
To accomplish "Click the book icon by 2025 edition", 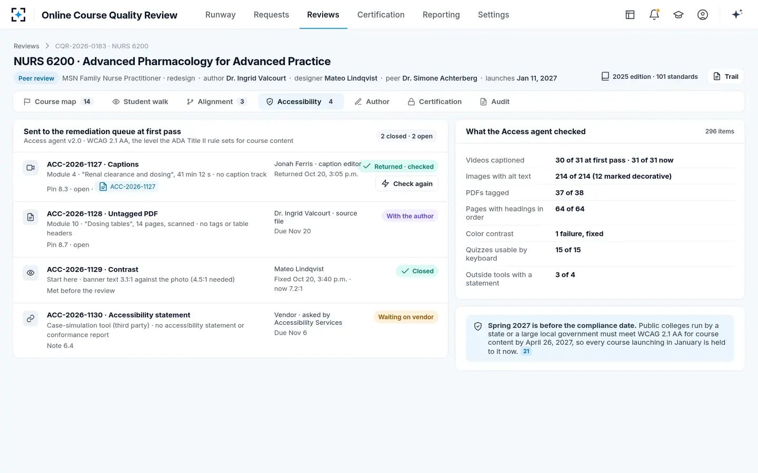I will click(605, 76).
